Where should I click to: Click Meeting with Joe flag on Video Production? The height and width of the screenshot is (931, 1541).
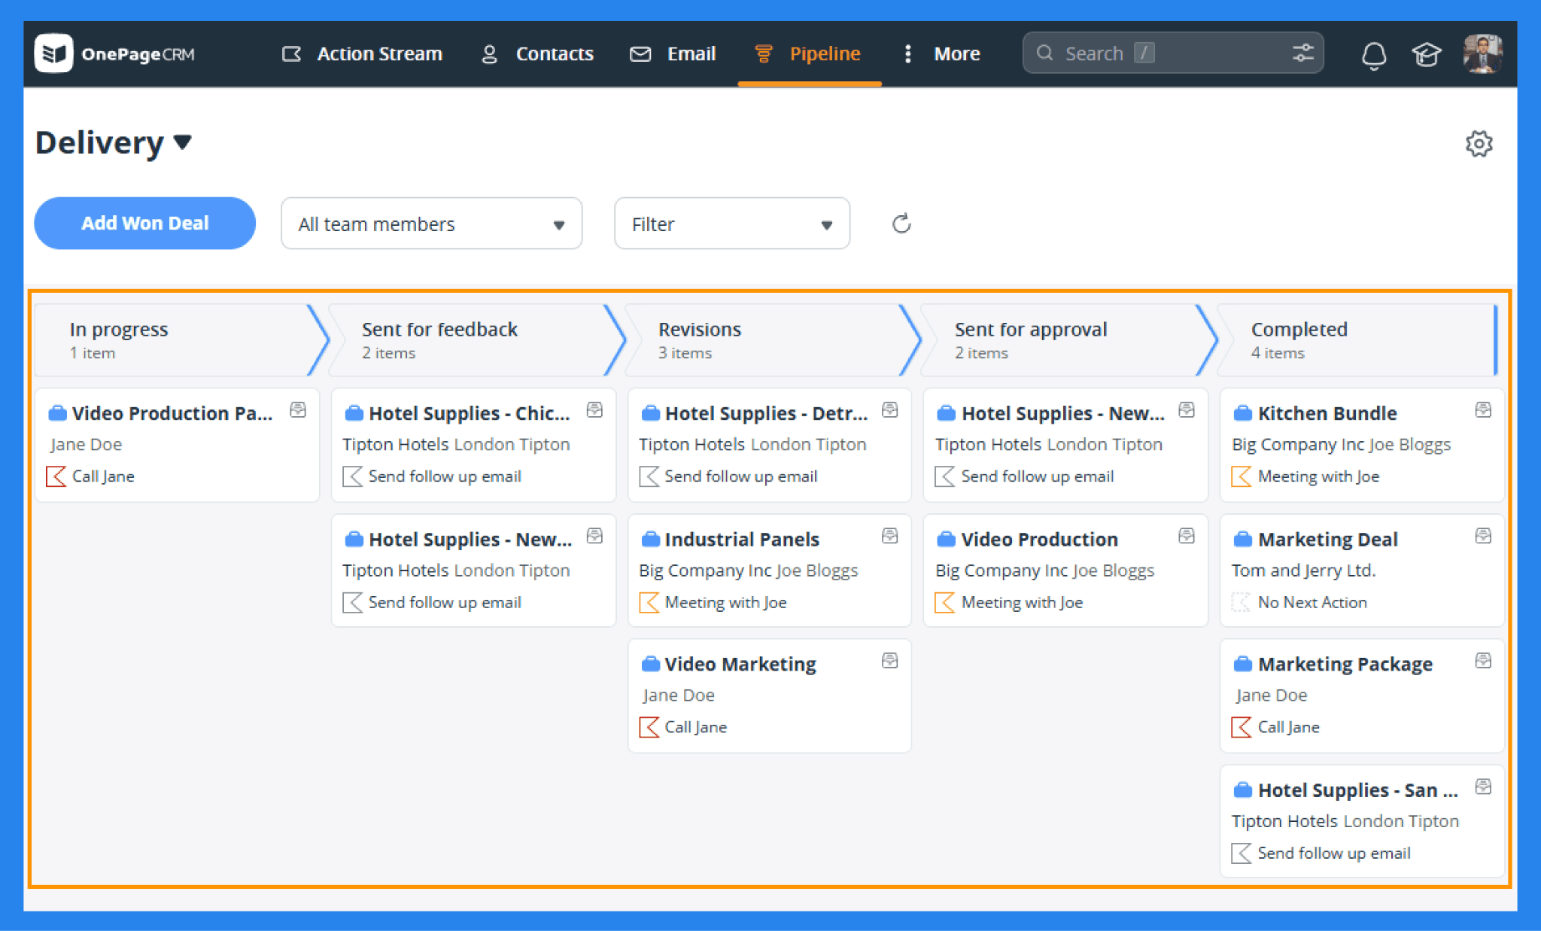944,602
